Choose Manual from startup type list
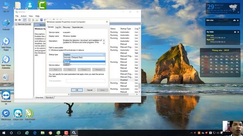The image size is (243, 136). point(84,62)
